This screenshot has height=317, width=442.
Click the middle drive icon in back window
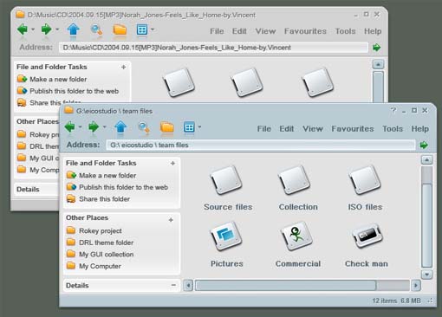coord(247,82)
